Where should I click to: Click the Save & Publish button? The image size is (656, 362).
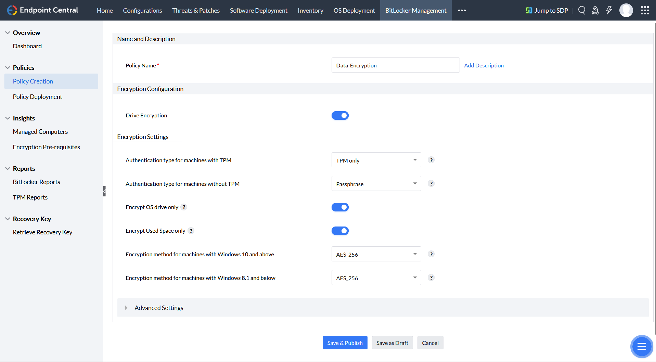[345, 342]
